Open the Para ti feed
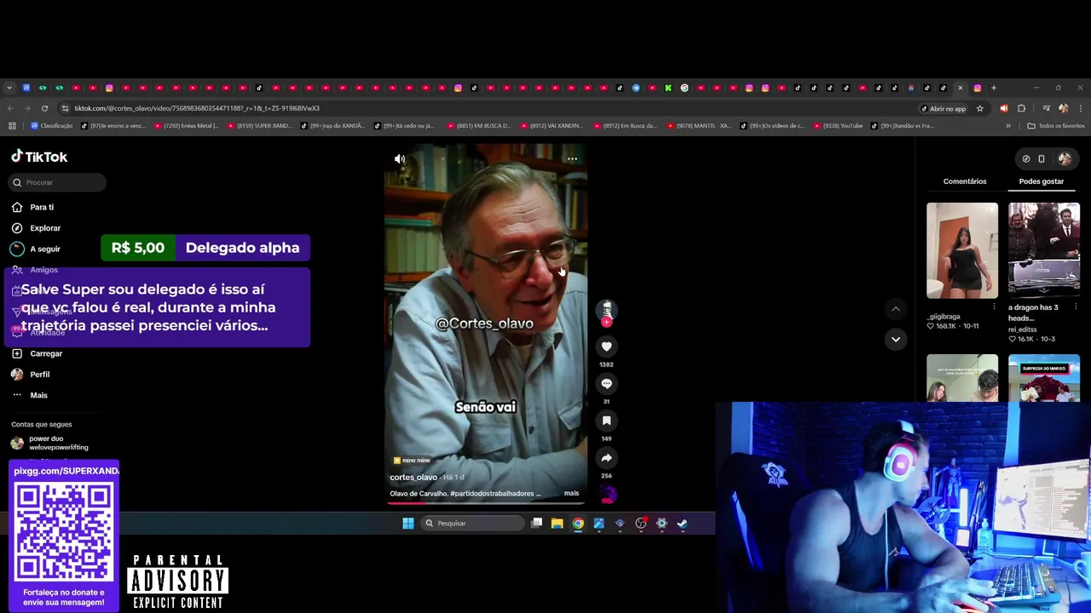 coord(42,207)
